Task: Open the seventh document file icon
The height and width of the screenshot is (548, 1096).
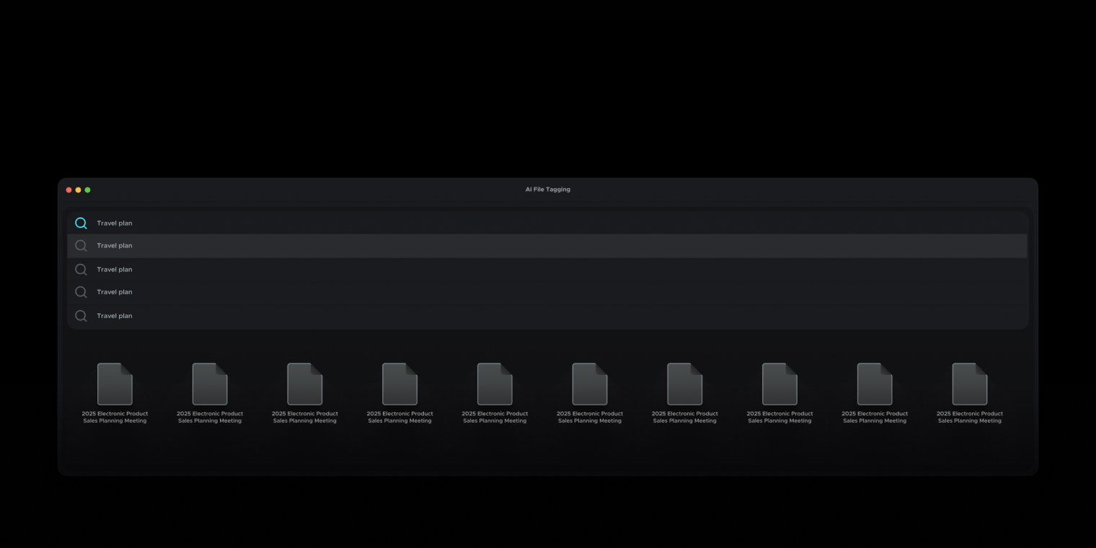Action: tap(685, 384)
